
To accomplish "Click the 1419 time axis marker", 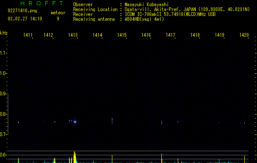I will [x=219, y=35].
